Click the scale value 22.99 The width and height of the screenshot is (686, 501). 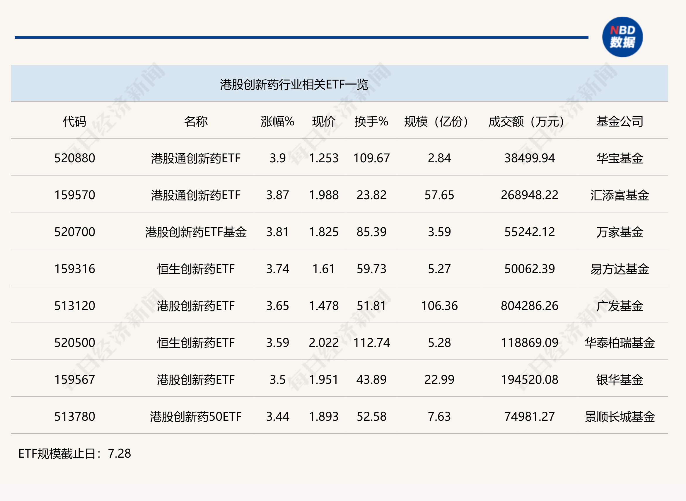439,380
